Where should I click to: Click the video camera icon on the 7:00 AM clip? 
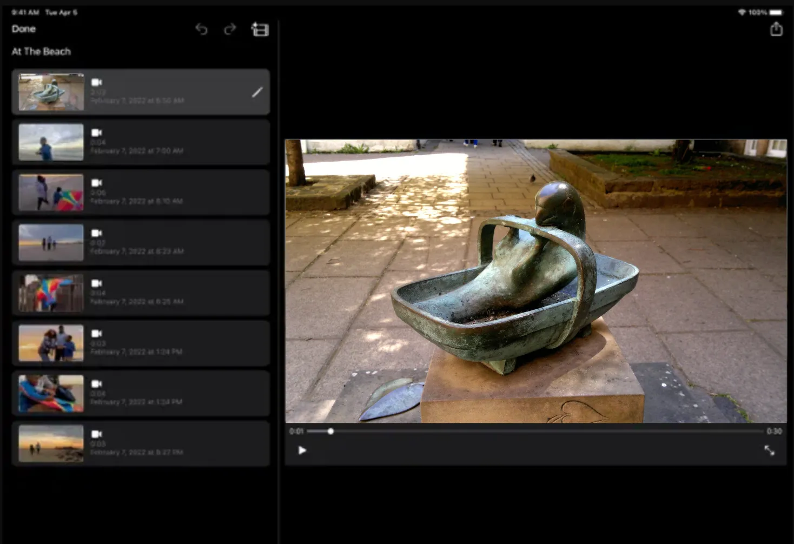click(97, 131)
